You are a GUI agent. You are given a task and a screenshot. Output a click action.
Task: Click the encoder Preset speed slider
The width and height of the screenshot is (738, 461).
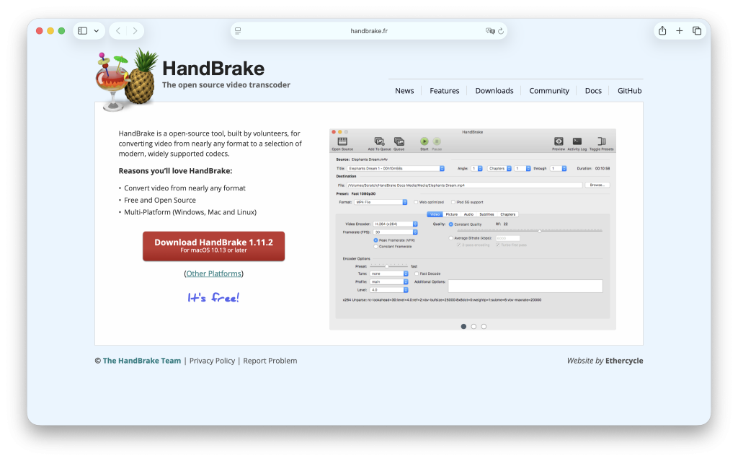click(388, 266)
